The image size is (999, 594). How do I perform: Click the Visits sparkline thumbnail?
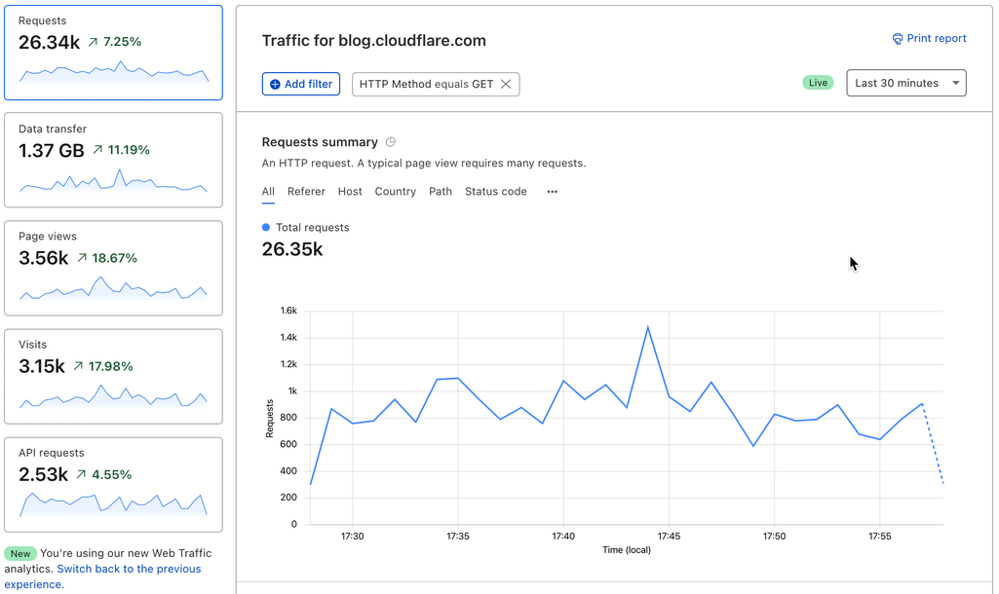point(114,396)
